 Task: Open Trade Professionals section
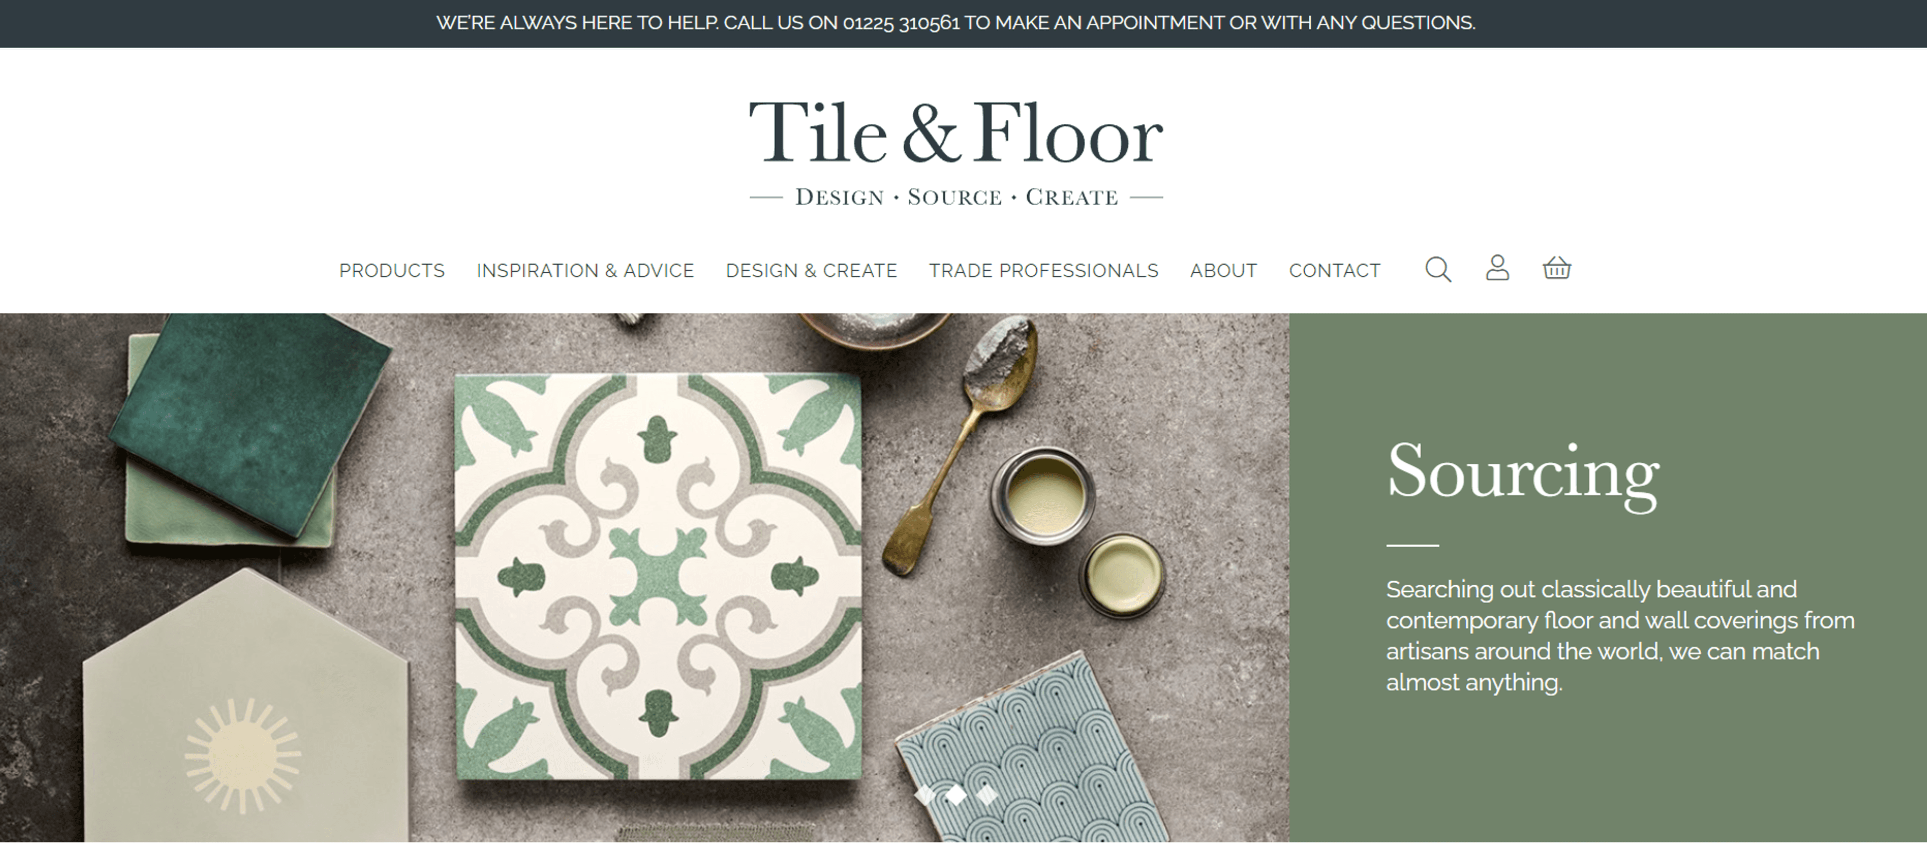tap(1044, 271)
